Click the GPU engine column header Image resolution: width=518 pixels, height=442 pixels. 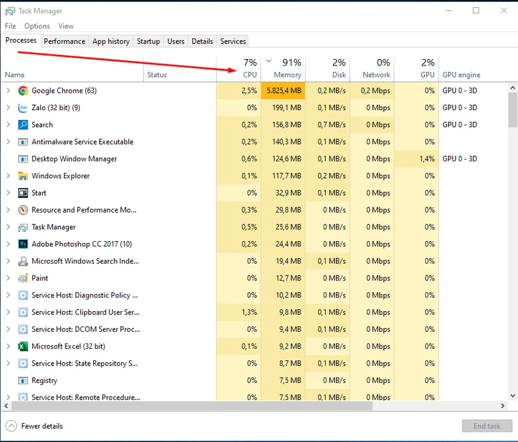(473, 69)
